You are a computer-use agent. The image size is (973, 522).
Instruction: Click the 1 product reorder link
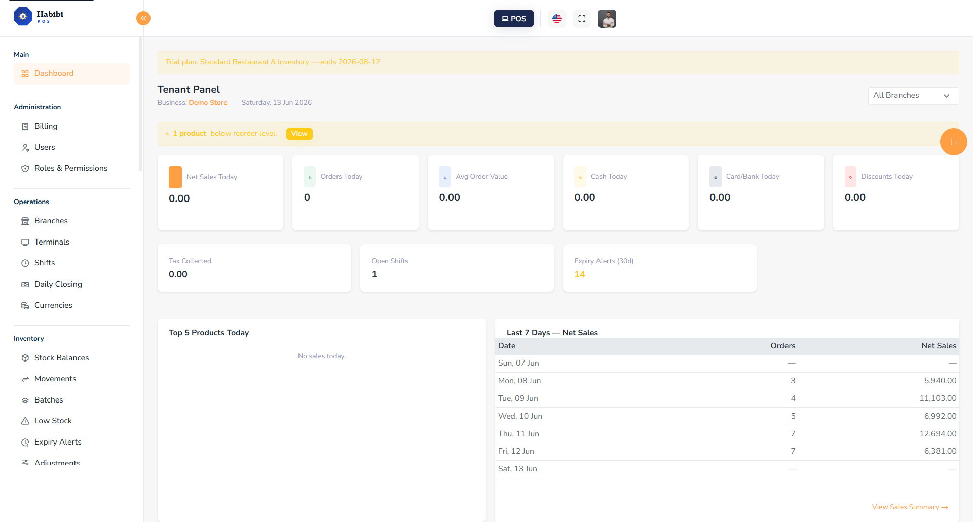tap(190, 134)
